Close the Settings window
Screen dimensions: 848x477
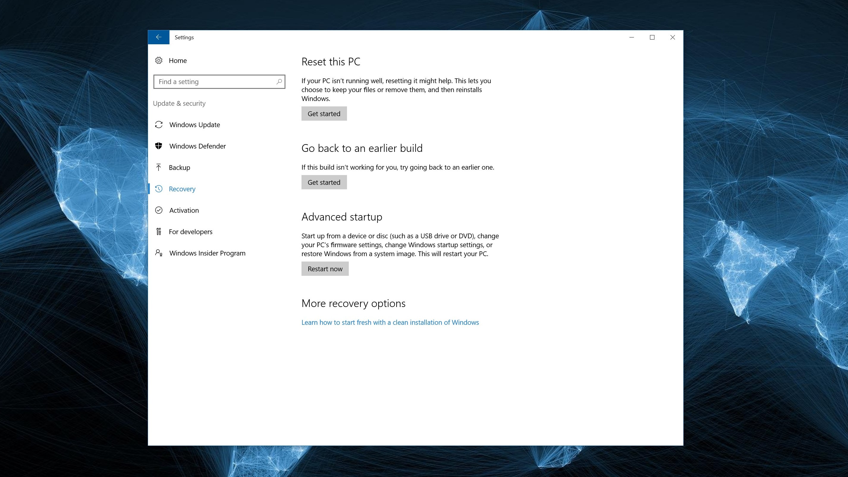[x=673, y=37]
